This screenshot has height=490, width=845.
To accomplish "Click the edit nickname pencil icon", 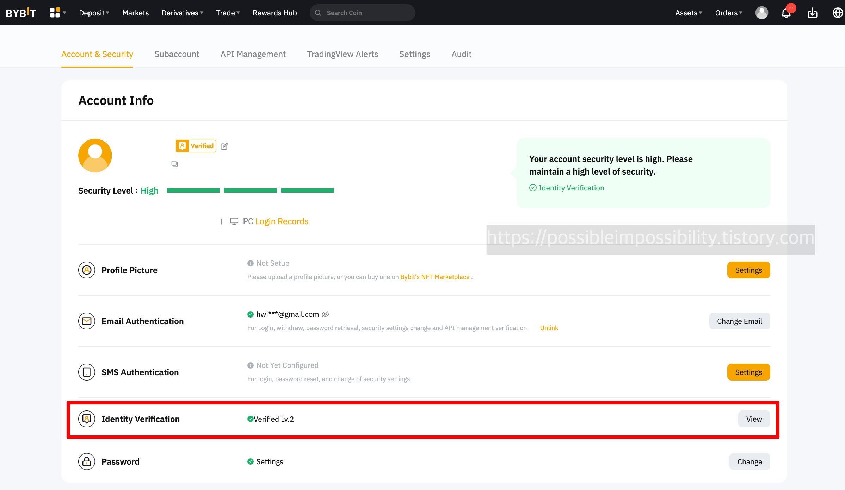I will click(x=224, y=146).
